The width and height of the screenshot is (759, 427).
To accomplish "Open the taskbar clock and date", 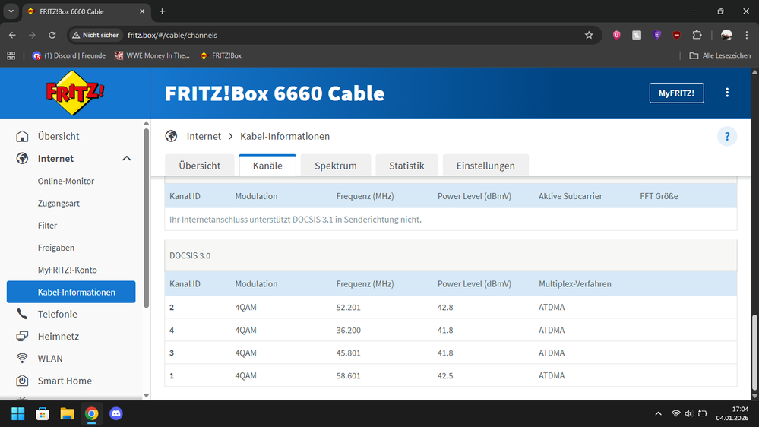I will (x=732, y=413).
